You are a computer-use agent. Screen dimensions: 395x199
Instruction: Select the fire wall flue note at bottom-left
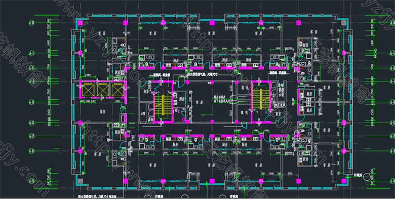click(x=97, y=196)
